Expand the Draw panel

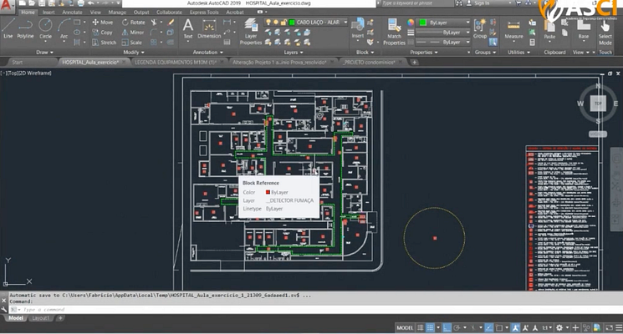(x=44, y=53)
